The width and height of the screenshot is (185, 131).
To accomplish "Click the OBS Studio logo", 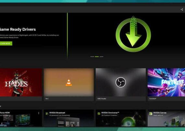I will [x=121, y=82].
